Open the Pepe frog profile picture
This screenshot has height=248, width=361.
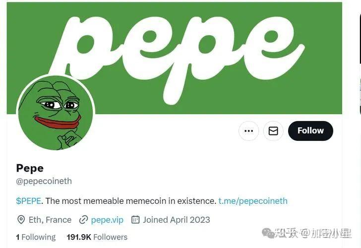(x=55, y=113)
